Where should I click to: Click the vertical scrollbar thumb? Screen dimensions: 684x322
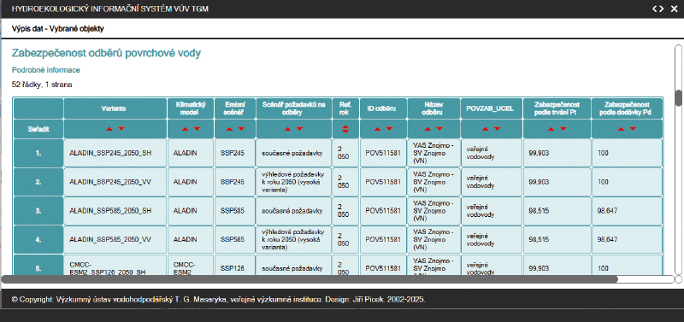(678, 98)
